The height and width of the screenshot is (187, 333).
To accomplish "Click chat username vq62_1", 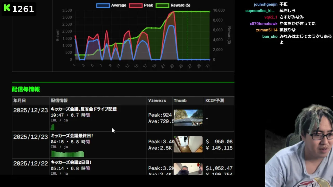I will coord(271,17).
